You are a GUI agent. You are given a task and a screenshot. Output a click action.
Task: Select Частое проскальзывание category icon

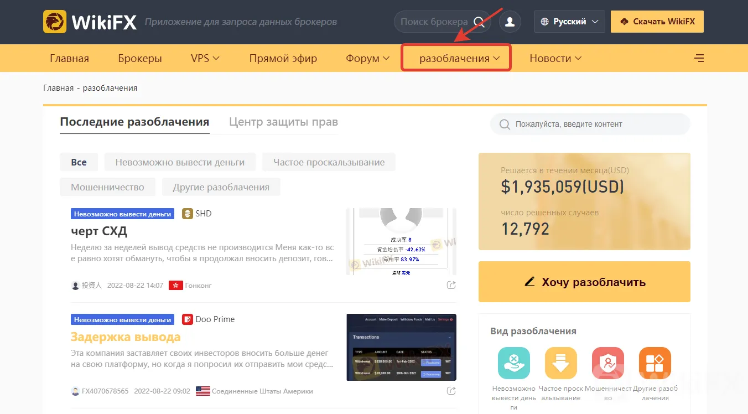pos(561,363)
